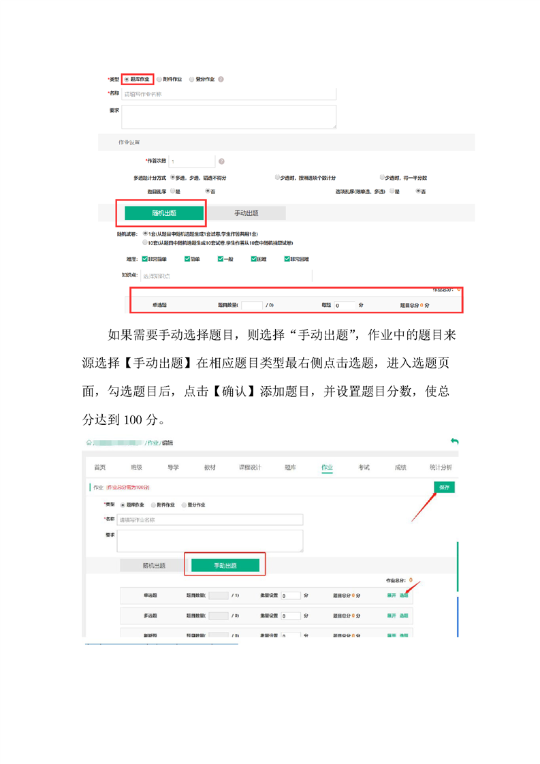Viewport: 540px width, 764px height.
Task: Toggle the 困难 difficulty checkbox
Action: click(x=253, y=259)
